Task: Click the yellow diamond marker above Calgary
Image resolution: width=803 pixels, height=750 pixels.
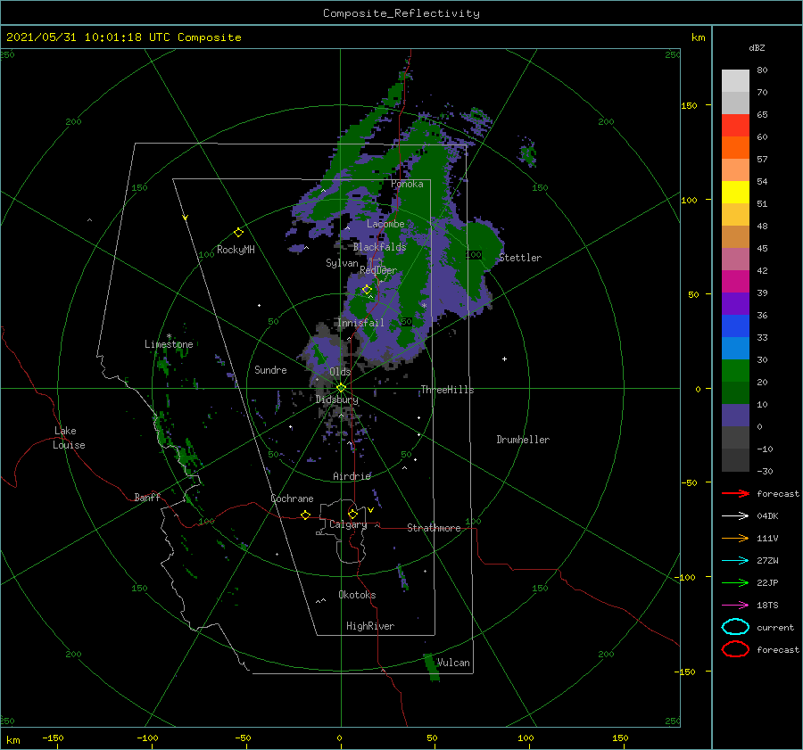Action: tap(352, 514)
